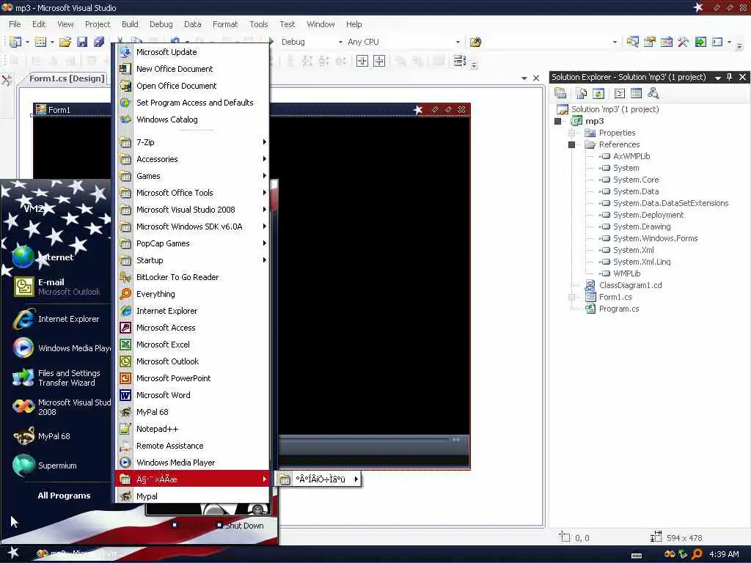Select AxWMPLib reference
This screenshot has width=751, height=563.
click(x=631, y=156)
